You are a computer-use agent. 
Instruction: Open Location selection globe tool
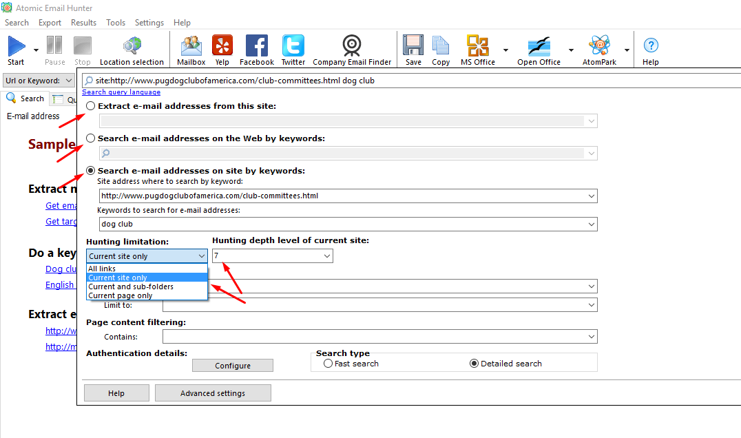(x=132, y=46)
